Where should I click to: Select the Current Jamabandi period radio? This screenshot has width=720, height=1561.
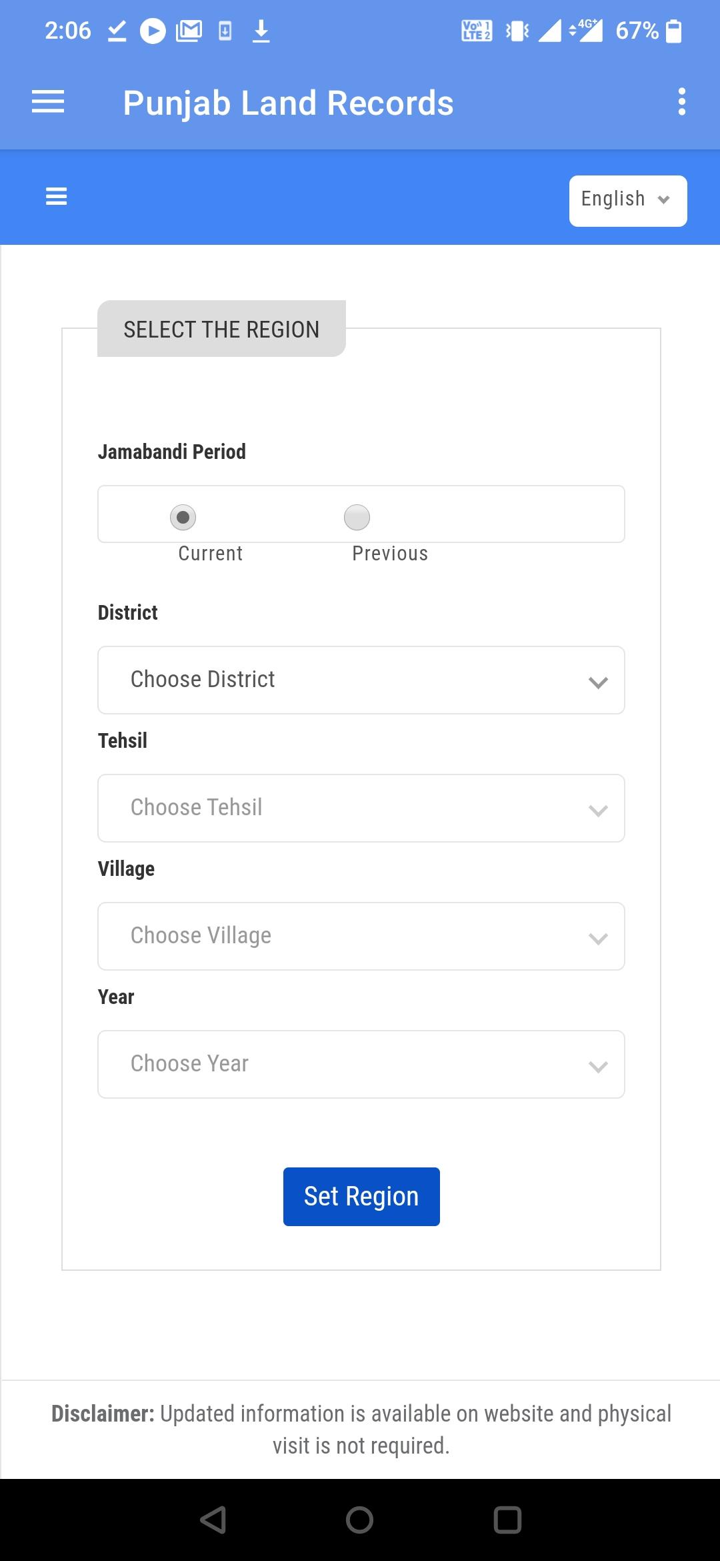point(183,517)
